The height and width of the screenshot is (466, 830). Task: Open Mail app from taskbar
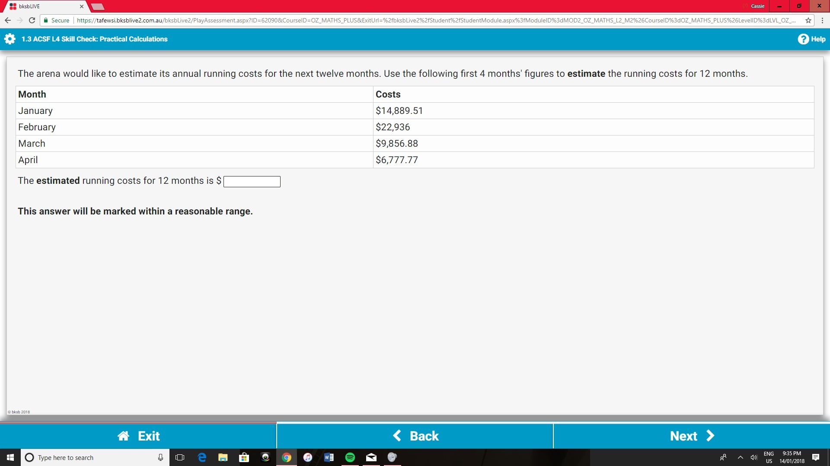click(x=371, y=457)
